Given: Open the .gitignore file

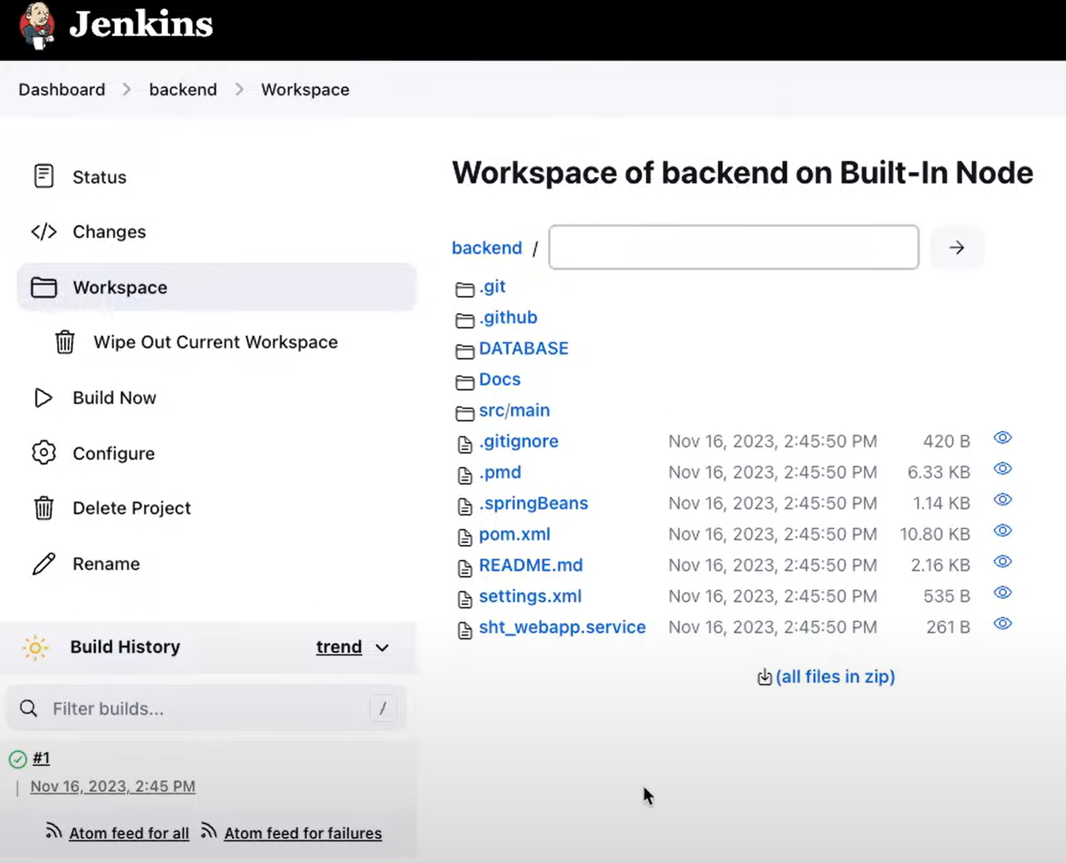Looking at the screenshot, I should click(518, 441).
